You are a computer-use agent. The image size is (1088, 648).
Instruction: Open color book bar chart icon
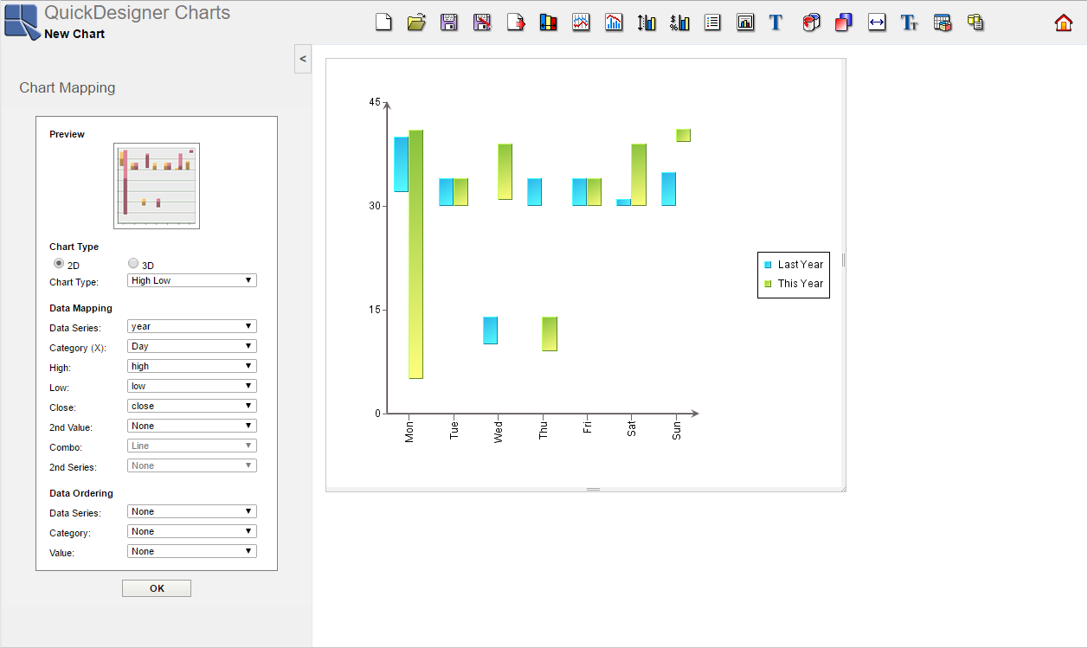pos(548,22)
